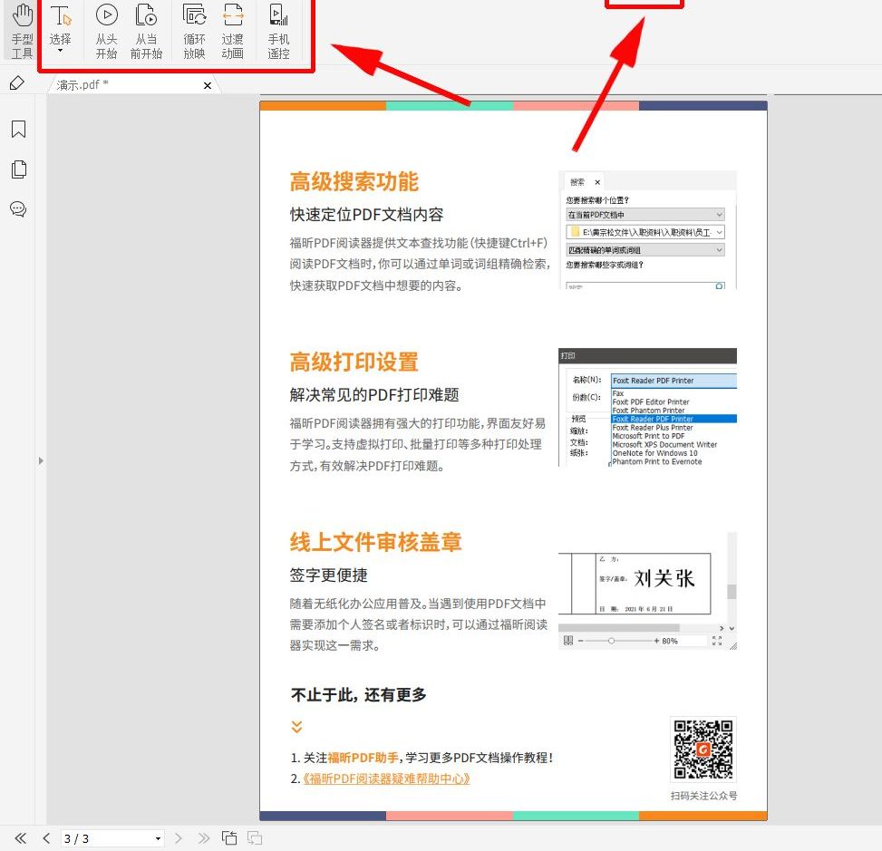Click the 高级打印设置 heading
This screenshot has width=882, height=851.
pos(354,362)
